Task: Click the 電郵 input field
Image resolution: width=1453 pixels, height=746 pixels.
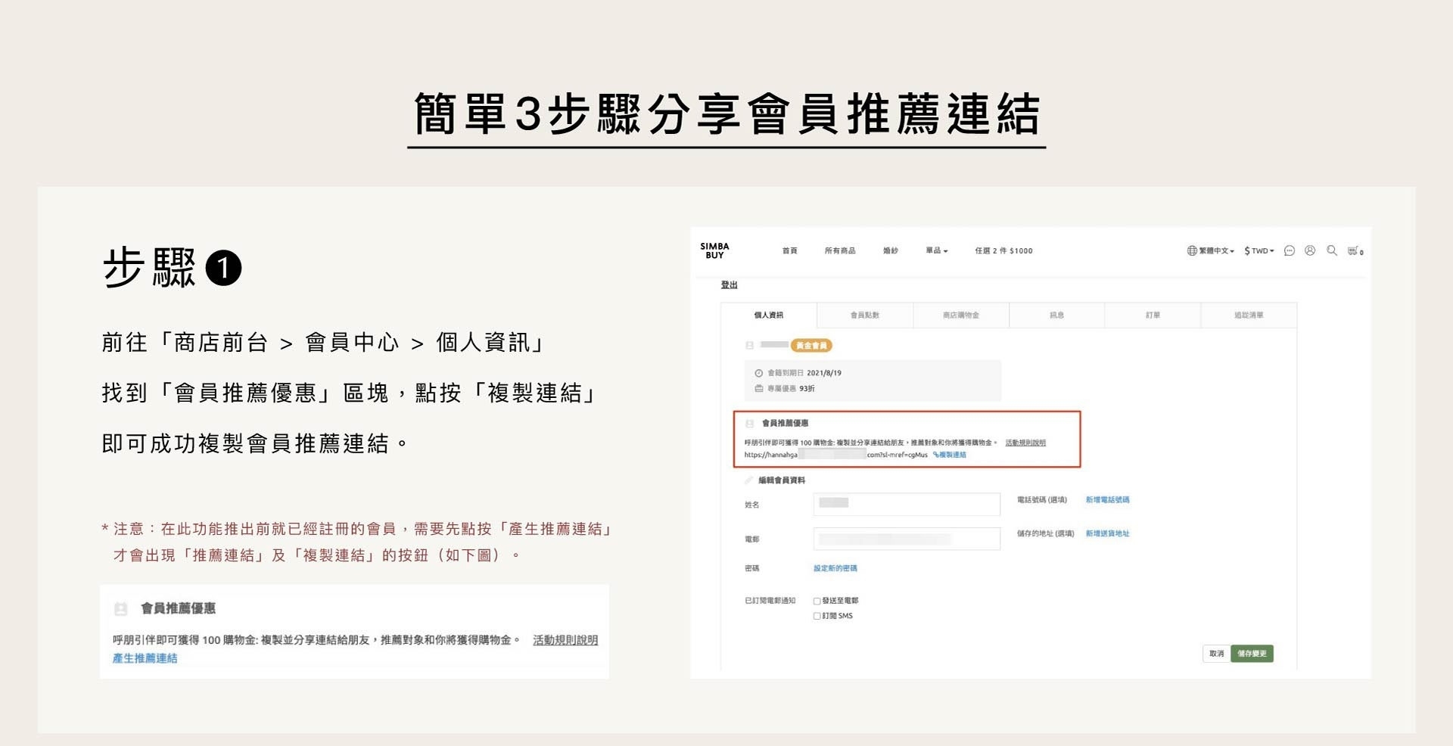Action: pyautogui.click(x=907, y=539)
